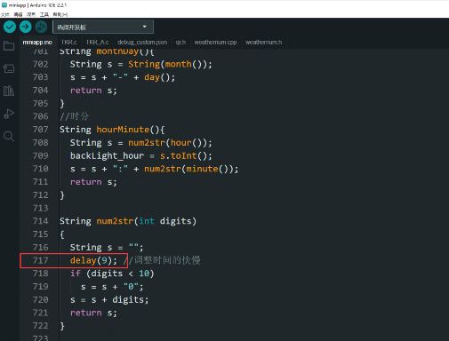Viewport: 449px width, 341px height.
Task: Open the debug_custom.json tab
Action: pyautogui.click(x=142, y=43)
